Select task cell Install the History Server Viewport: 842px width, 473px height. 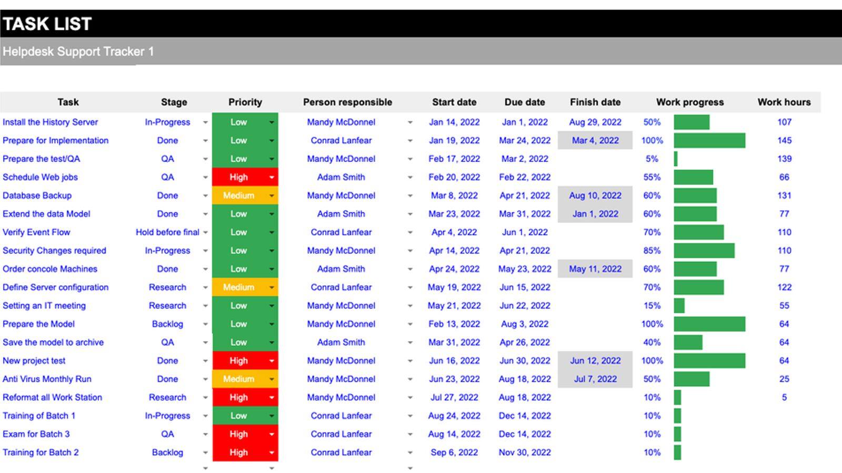tap(50, 122)
